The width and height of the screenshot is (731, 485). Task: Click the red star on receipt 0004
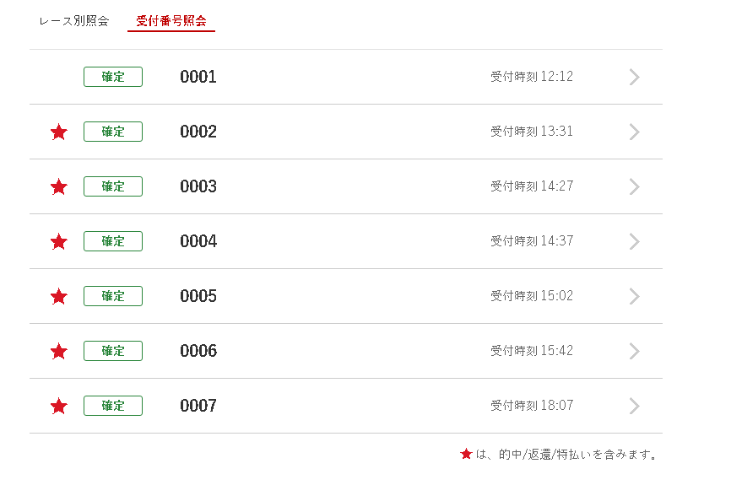pos(59,242)
